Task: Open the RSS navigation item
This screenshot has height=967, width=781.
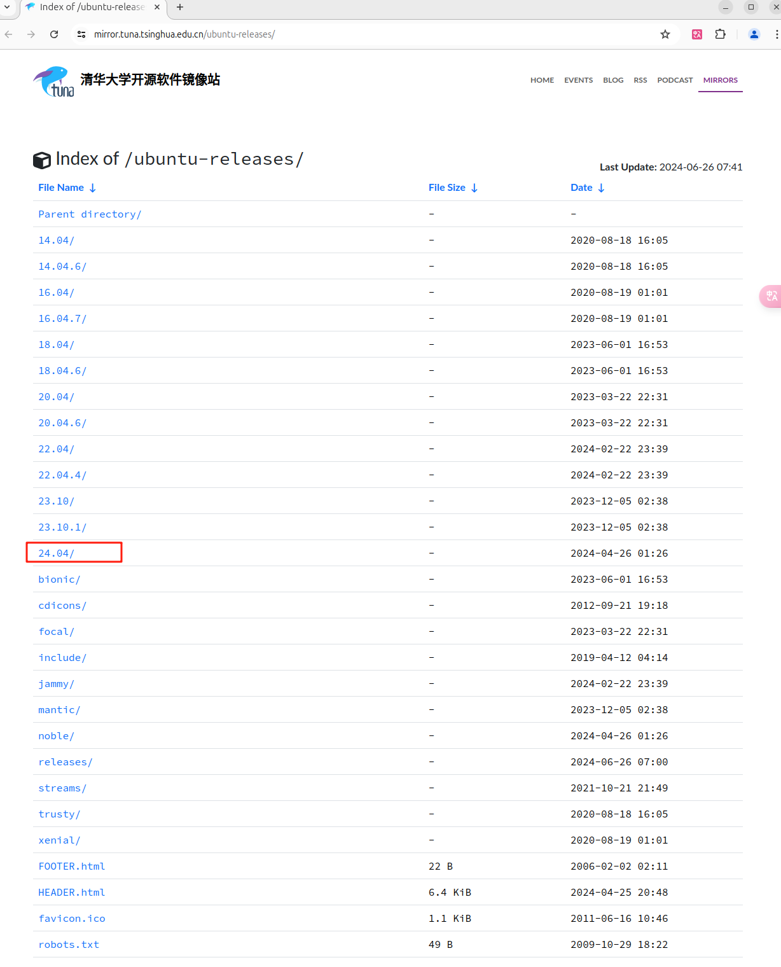Action: click(640, 80)
